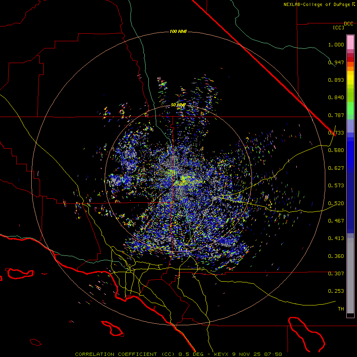Click the 0.253 legend value

coord(336,291)
